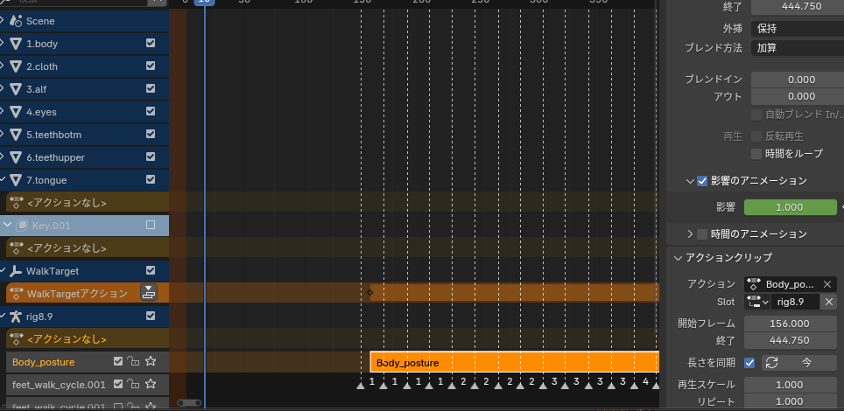844x411 pixels.
Task: Toggle the lock icon on feet_walk_cycle.001 track
Action: point(133,384)
